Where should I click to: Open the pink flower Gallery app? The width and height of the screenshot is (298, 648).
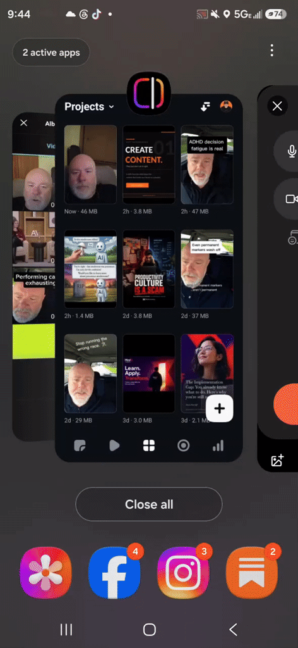tap(45, 572)
